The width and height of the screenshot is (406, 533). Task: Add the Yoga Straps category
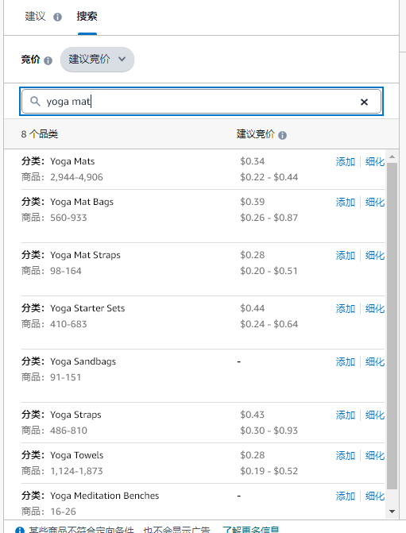click(346, 415)
